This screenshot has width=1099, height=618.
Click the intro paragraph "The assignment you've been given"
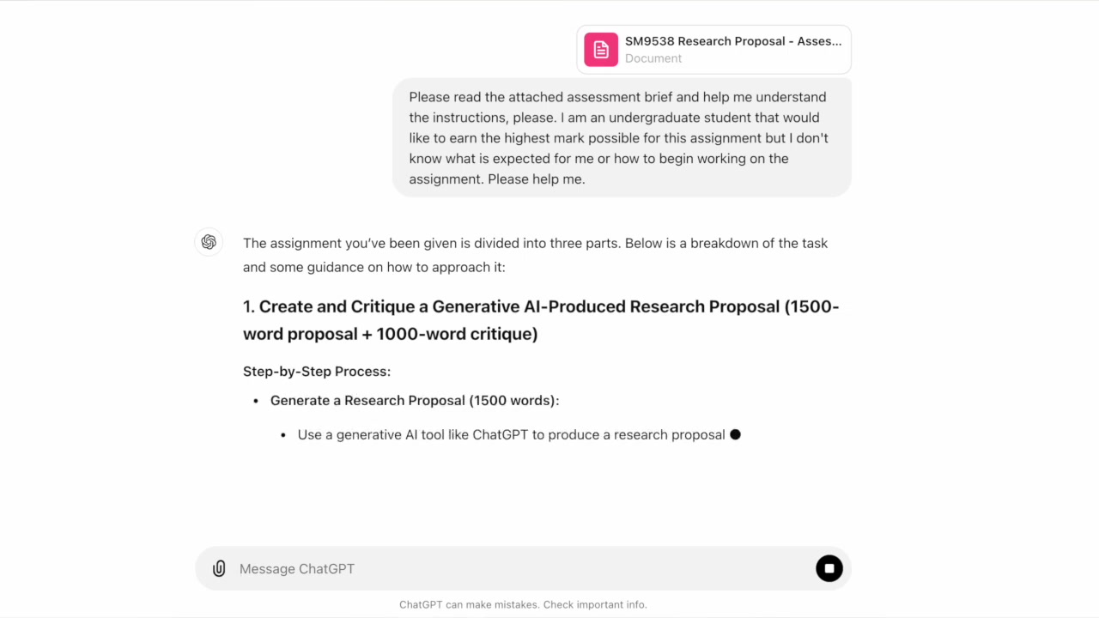tap(535, 255)
